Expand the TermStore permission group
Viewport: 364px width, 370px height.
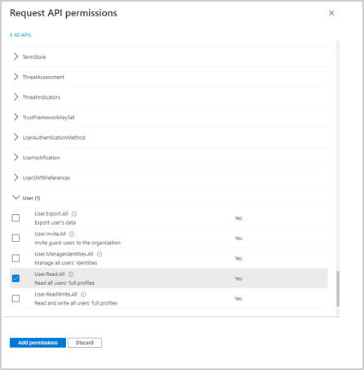(169, 57)
